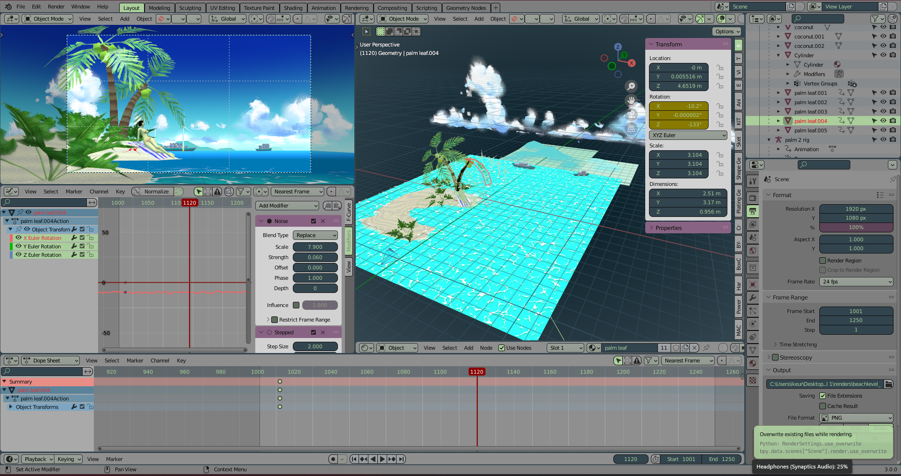Open the Physics properties tab icon
This screenshot has width=901, height=476.
pyautogui.click(x=753, y=323)
